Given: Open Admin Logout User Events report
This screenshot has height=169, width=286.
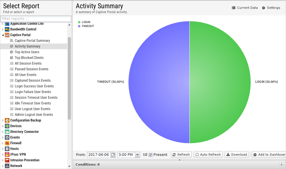Looking at the screenshot, I should [x=34, y=115].
